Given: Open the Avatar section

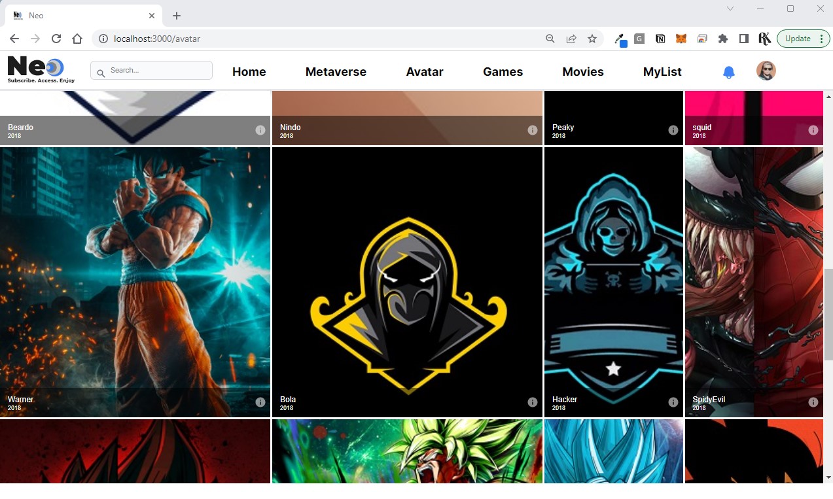Looking at the screenshot, I should tap(425, 72).
